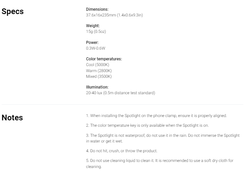
Task: Click the 0.3W-0.6W power value
Action: [96, 48]
